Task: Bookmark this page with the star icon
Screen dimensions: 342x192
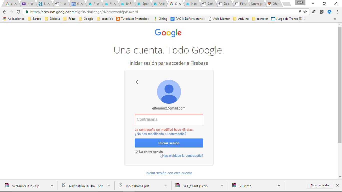Action: [x=305, y=12]
